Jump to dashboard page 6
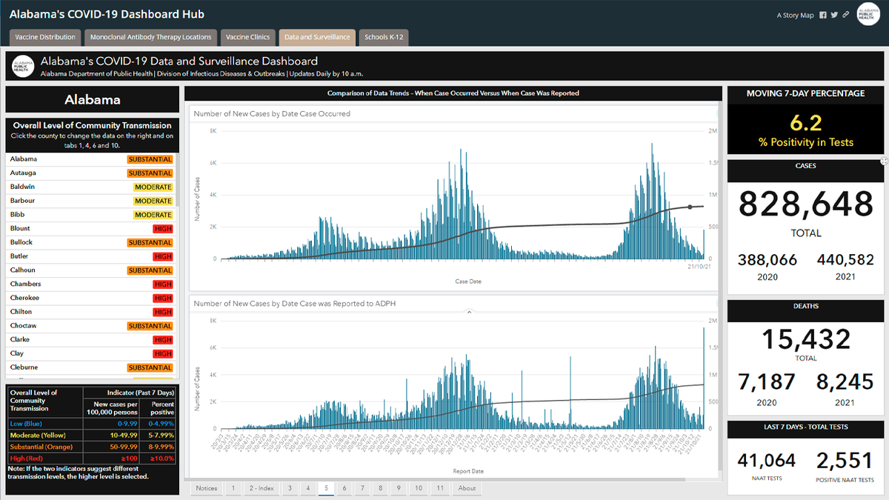This screenshot has width=889, height=500. (344, 488)
